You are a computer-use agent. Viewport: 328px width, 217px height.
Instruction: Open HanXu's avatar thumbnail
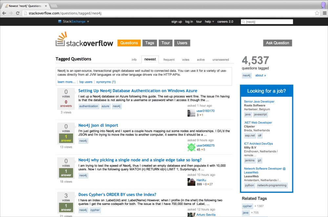click(191, 182)
